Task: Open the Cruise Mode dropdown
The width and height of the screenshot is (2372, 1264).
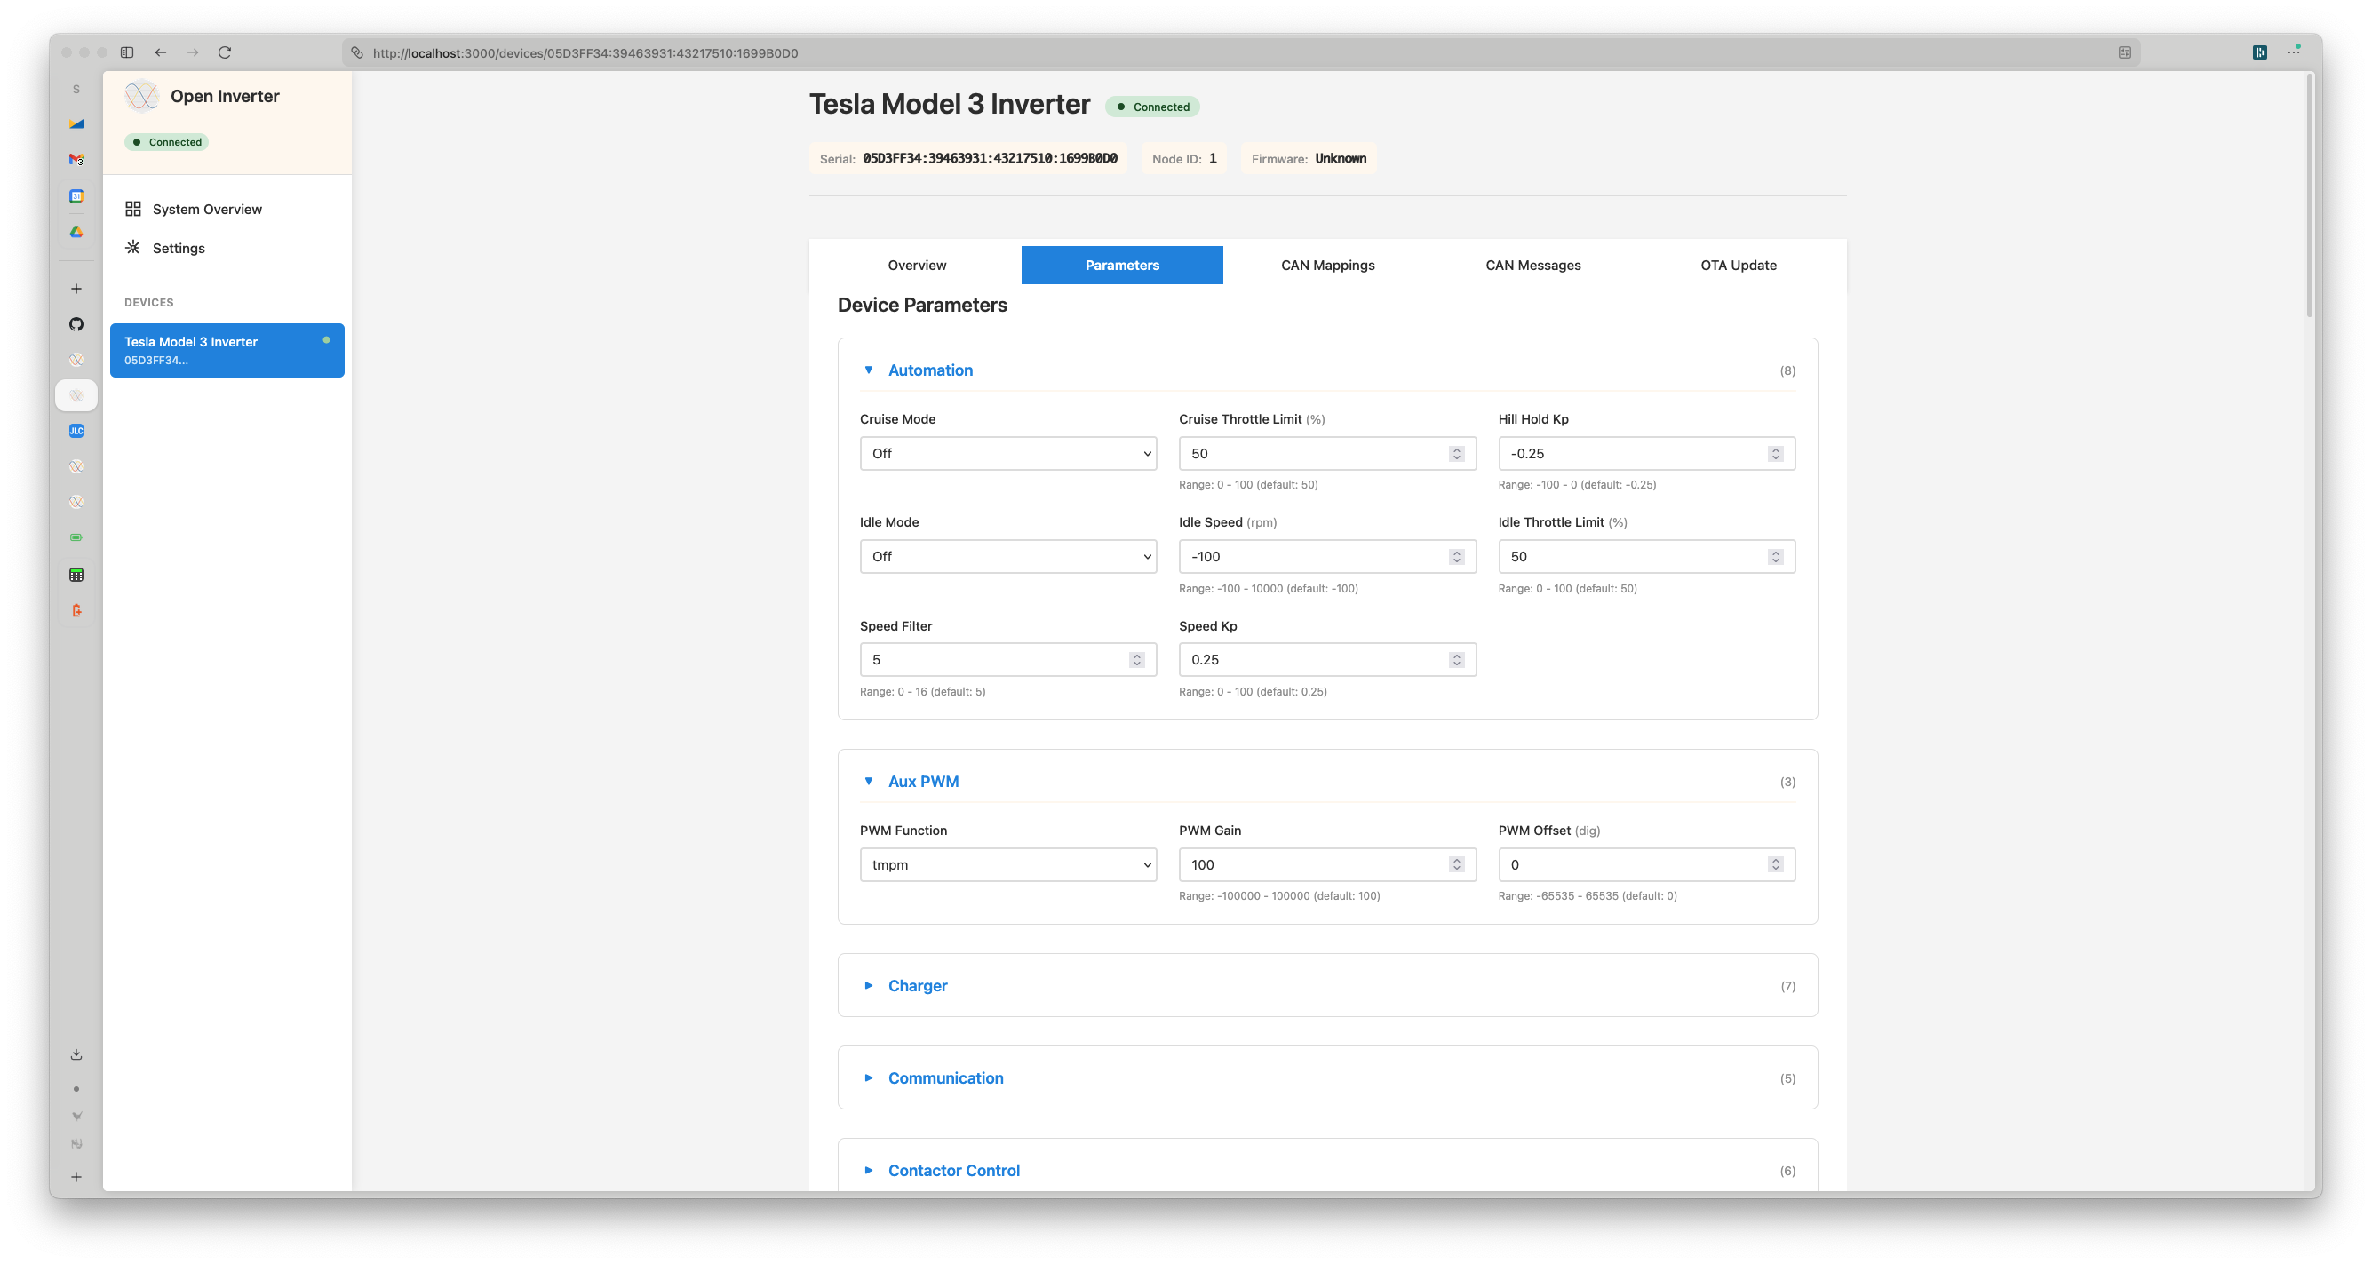Action: 1007,453
